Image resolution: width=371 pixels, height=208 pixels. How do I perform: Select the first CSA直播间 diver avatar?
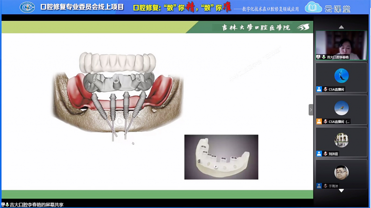[x=341, y=75]
